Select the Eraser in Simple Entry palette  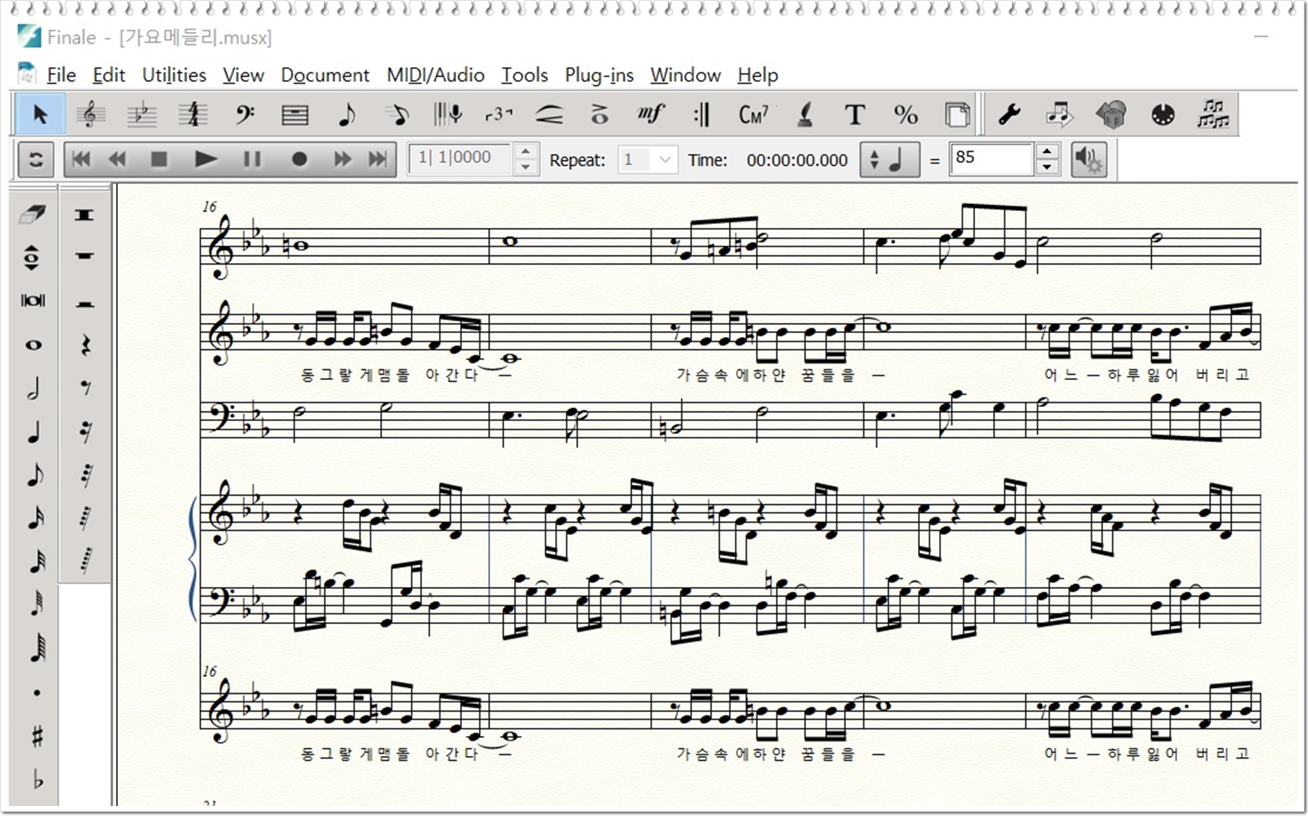coord(33,214)
